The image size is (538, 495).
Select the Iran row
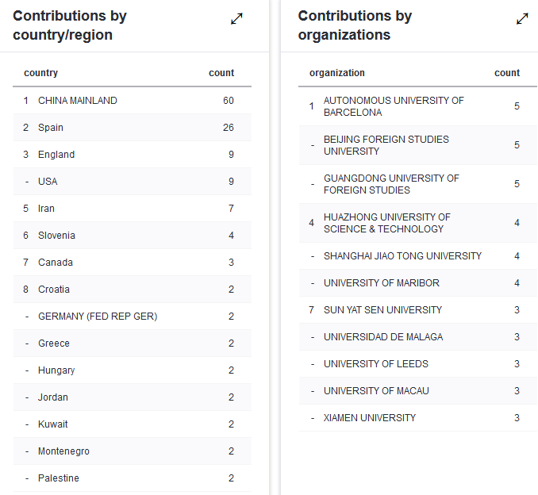click(x=46, y=209)
